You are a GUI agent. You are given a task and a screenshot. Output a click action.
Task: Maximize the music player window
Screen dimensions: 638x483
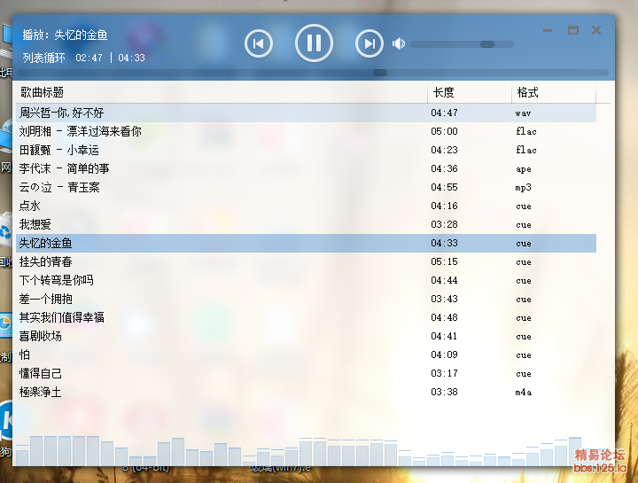tap(573, 30)
